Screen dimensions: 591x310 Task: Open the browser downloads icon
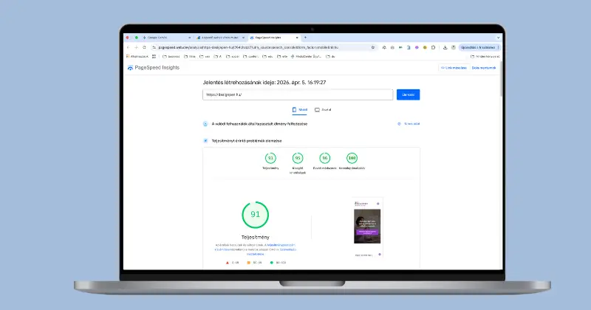(445, 47)
